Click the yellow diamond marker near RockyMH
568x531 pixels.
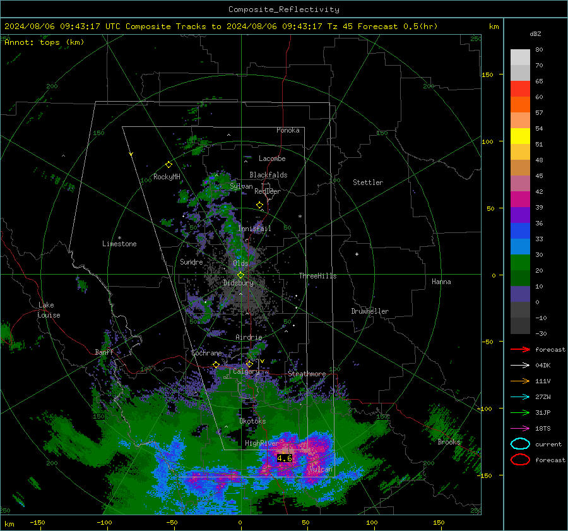click(x=169, y=165)
